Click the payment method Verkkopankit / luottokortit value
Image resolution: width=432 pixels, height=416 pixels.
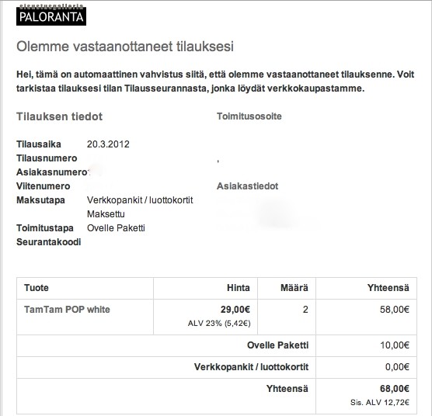pyautogui.click(x=140, y=200)
